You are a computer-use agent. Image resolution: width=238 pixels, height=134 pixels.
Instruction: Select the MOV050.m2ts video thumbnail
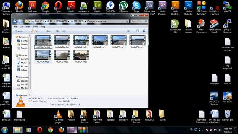click(119, 41)
